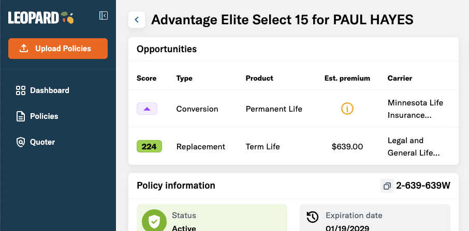Collapse the sidebar with the panel icon
The width and height of the screenshot is (469, 231).
click(x=104, y=16)
